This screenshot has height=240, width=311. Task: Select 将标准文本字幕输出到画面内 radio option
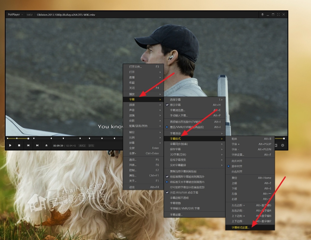pyautogui.click(x=195, y=182)
